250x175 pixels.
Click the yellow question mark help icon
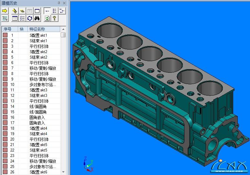[x=55, y=18]
